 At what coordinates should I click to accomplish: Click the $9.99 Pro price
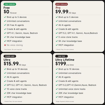(62, 12)
